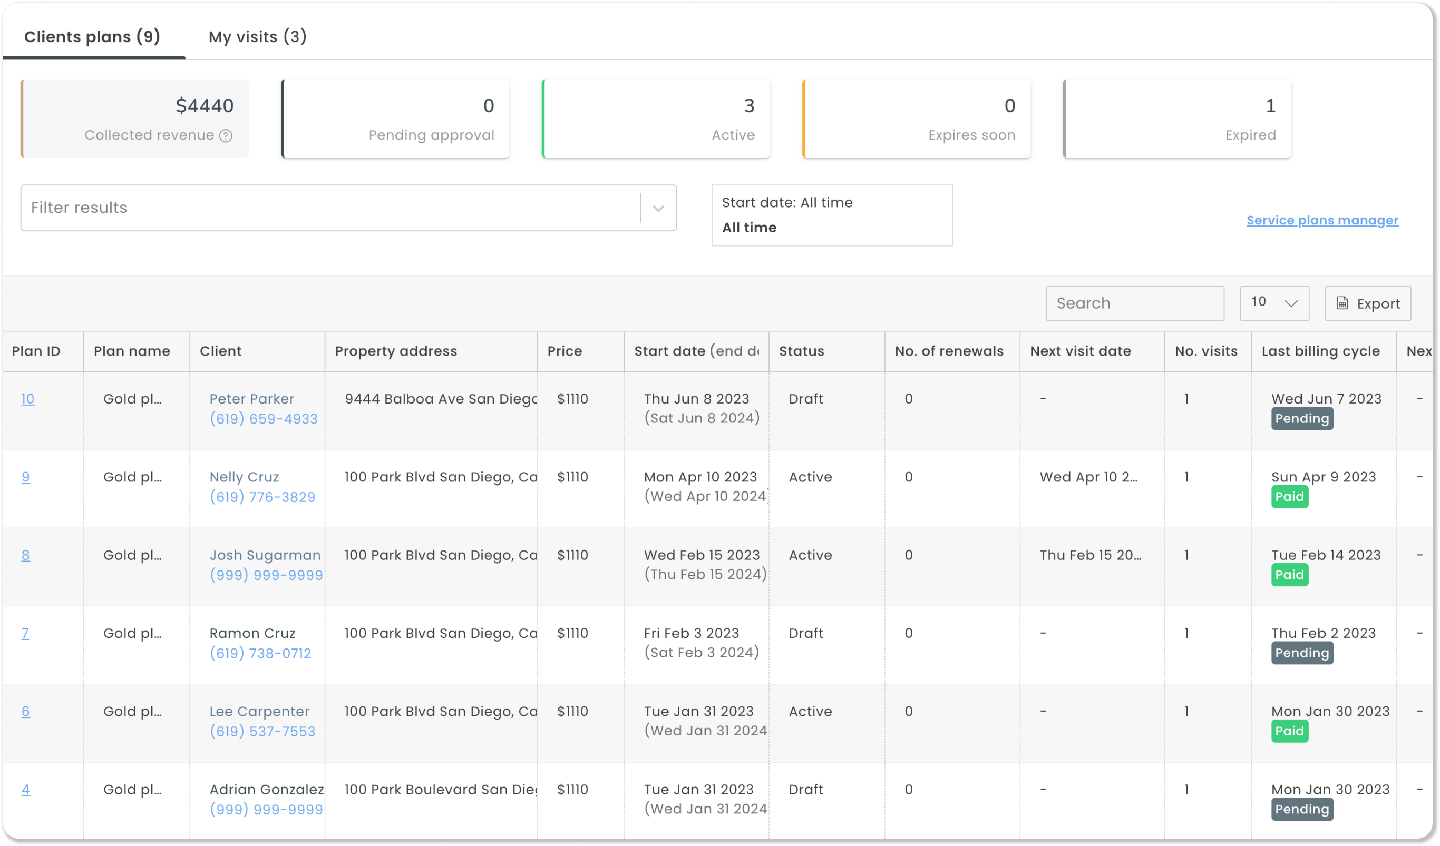Call phone number (619) 776-3829

tap(262, 497)
